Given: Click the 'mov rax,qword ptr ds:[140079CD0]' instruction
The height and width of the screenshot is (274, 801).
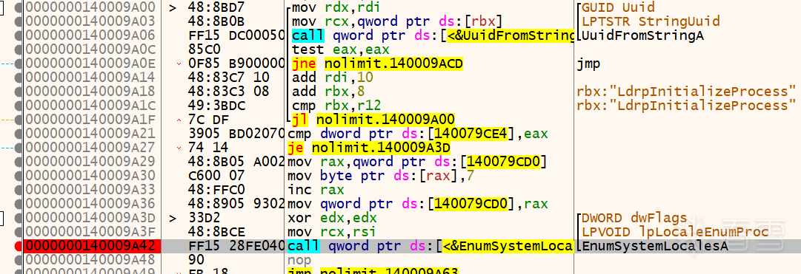Looking at the screenshot, I should pyautogui.click(x=418, y=162).
